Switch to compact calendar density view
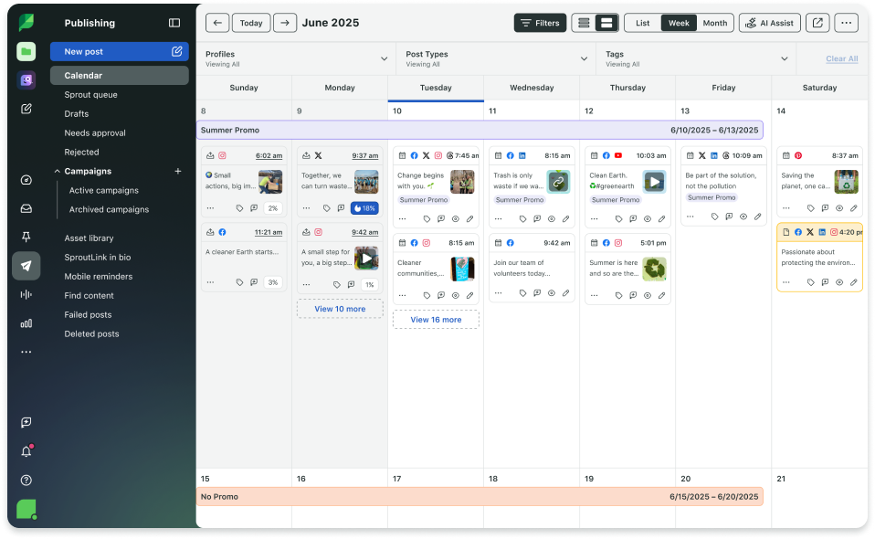Image resolution: width=875 pixels, height=539 pixels. (583, 23)
